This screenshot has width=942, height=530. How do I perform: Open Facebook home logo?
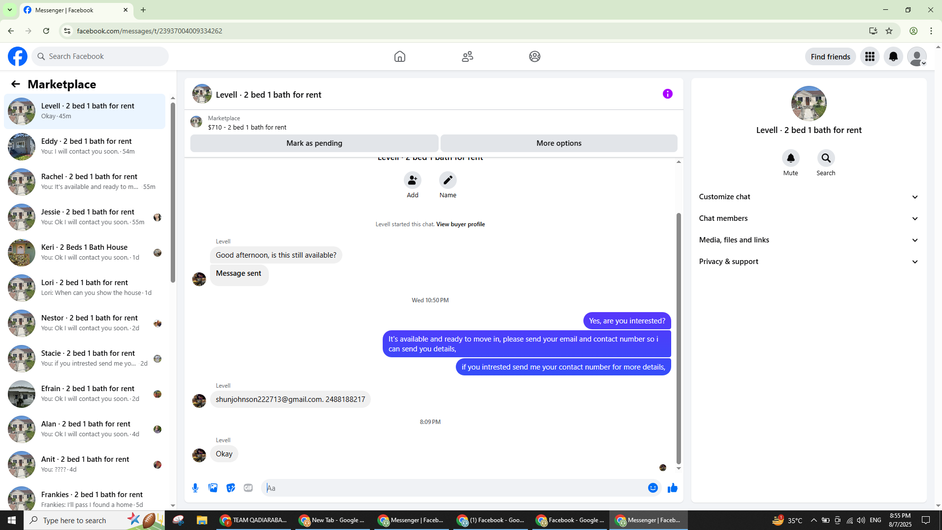click(x=18, y=56)
